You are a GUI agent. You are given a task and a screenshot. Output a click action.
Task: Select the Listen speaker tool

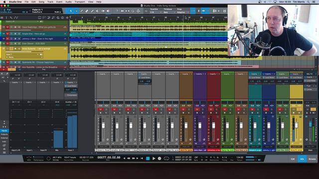(x=108, y=11)
